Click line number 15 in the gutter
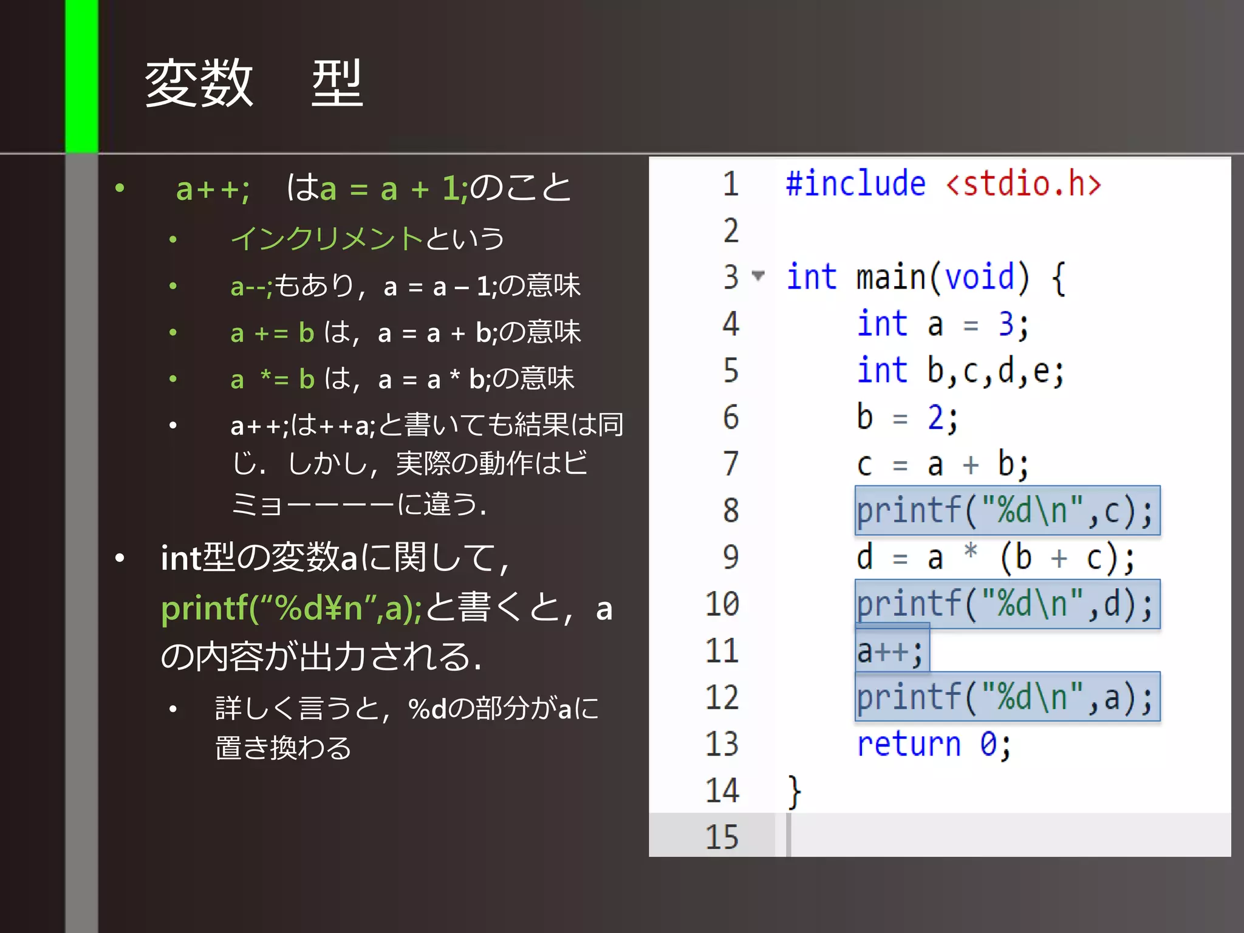This screenshot has height=933, width=1244. click(722, 837)
